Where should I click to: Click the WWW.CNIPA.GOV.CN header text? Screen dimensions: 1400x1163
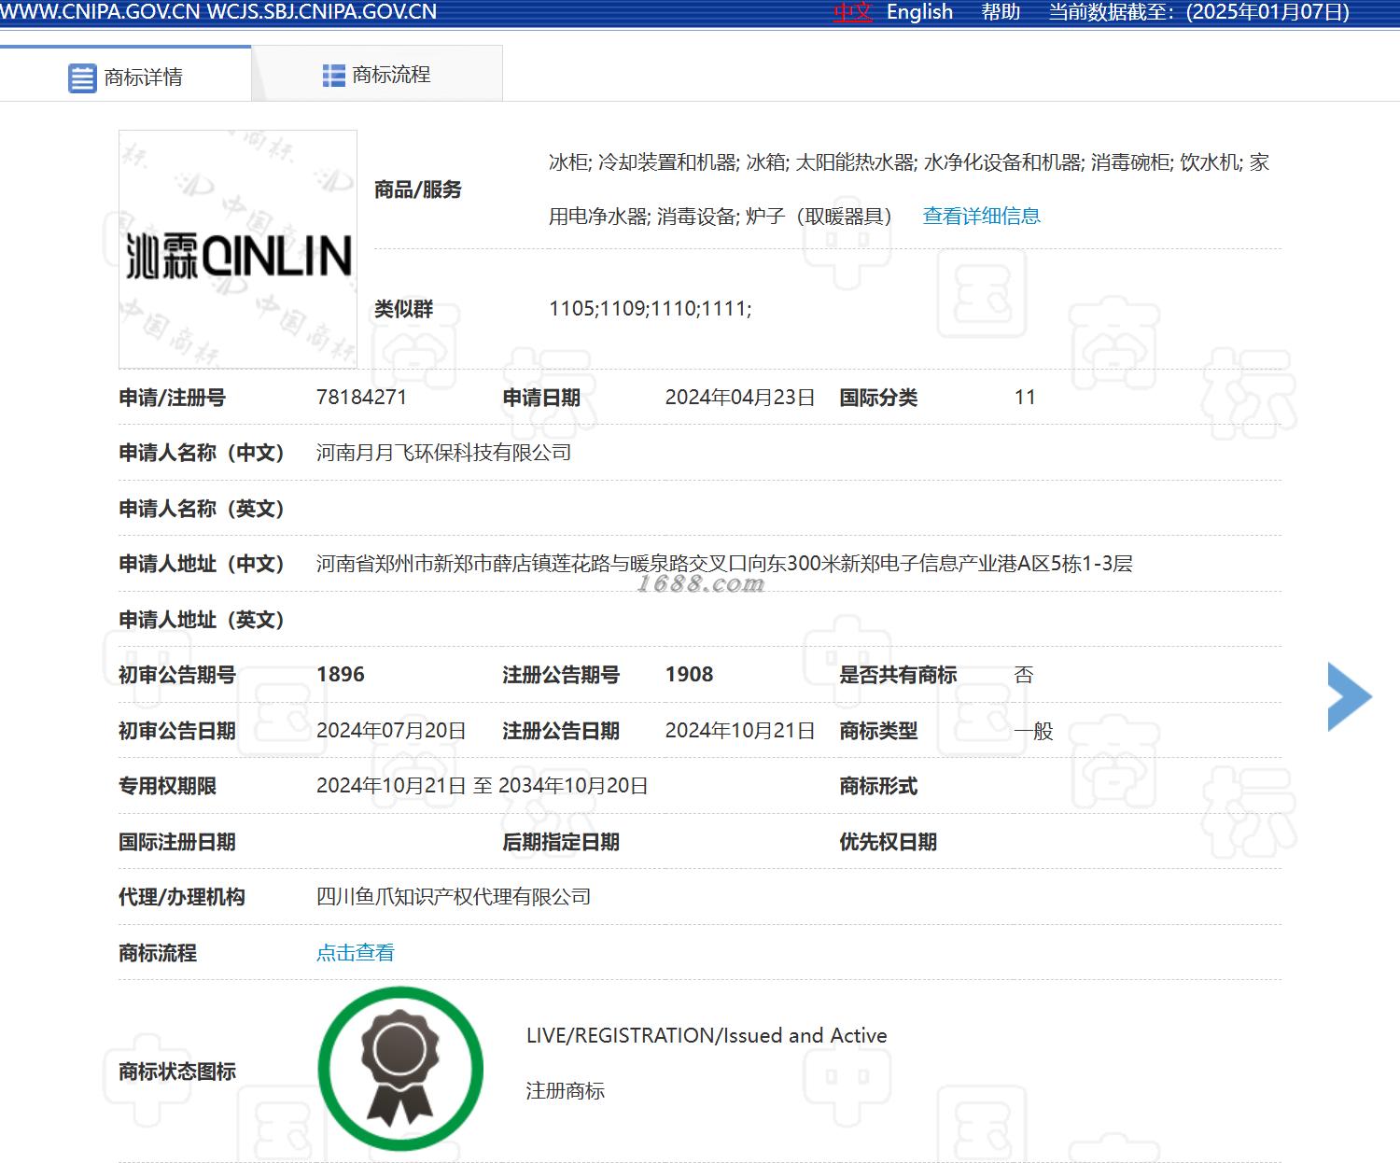pos(100,12)
